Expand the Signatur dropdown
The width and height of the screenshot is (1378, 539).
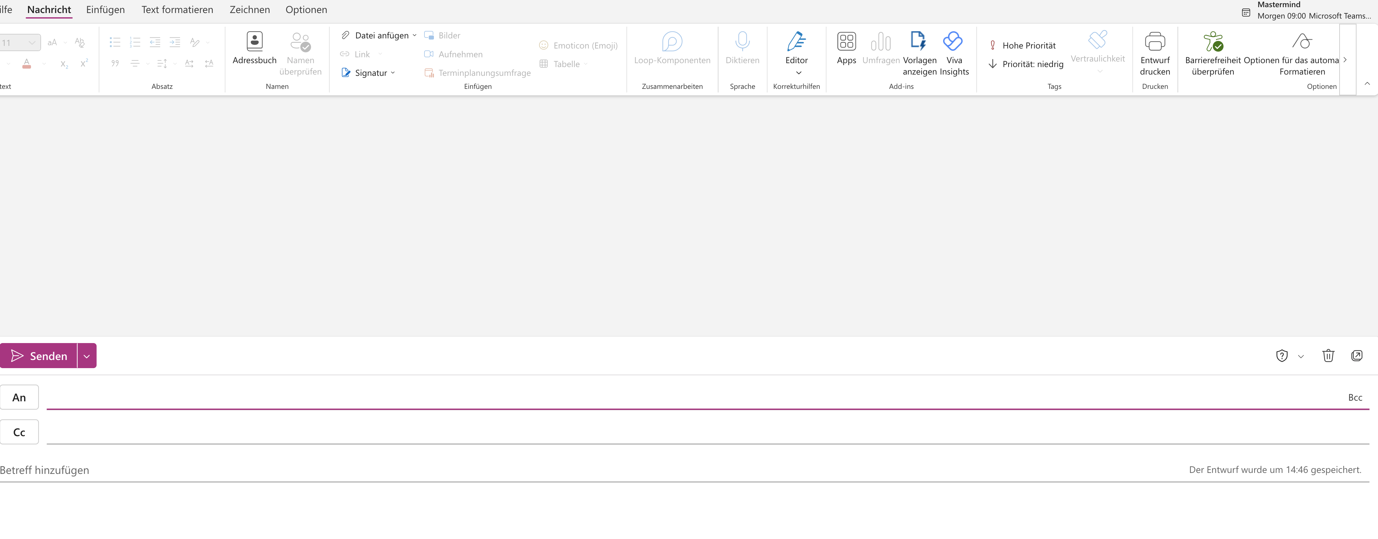click(x=393, y=73)
